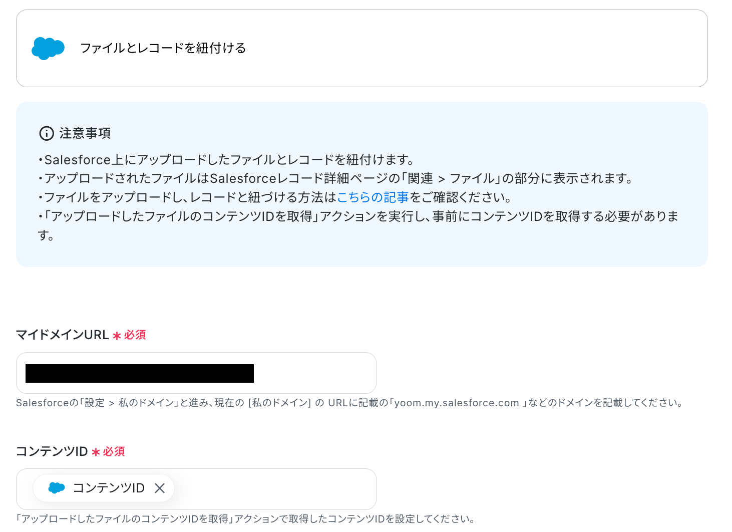732x532 pixels.
Task: Click the blacked-out value in マイドメインURL field
Action: pos(140,373)
